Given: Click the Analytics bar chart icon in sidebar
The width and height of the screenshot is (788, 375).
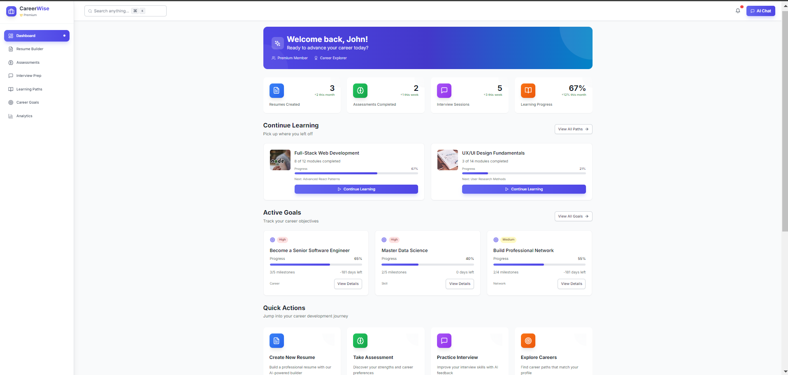Looking at the screenshot, I should (11, 116).
